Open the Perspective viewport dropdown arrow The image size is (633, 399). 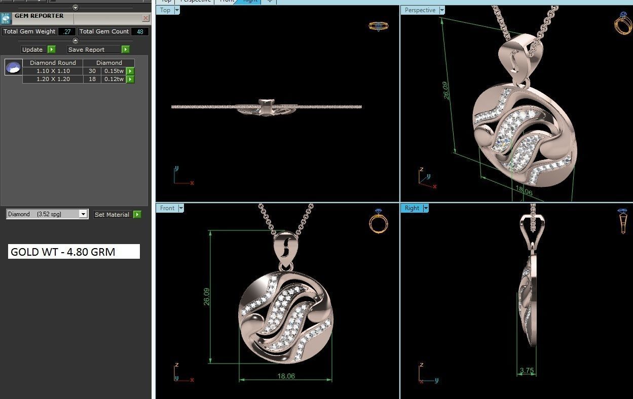tap(442, 10)
